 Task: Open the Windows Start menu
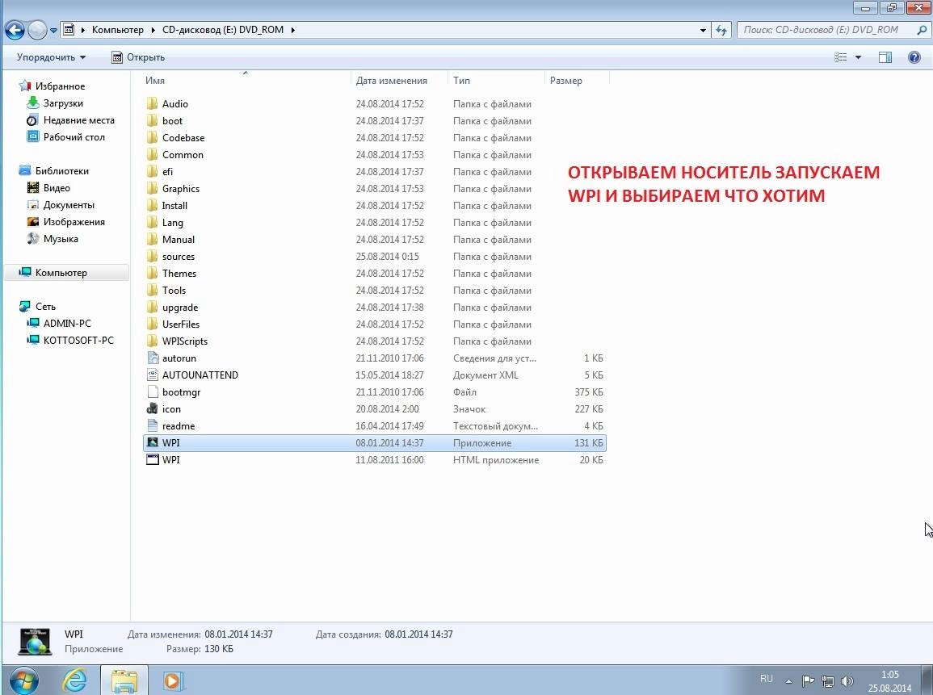(x=23, y=680)
